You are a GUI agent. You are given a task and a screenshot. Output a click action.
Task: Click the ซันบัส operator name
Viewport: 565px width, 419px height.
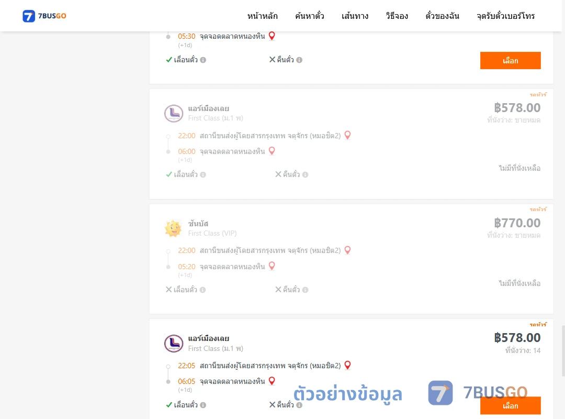click(x=198, y=224)
